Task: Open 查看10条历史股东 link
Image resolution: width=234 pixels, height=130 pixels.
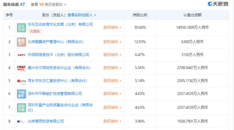Action: click(x=48, y=4)
